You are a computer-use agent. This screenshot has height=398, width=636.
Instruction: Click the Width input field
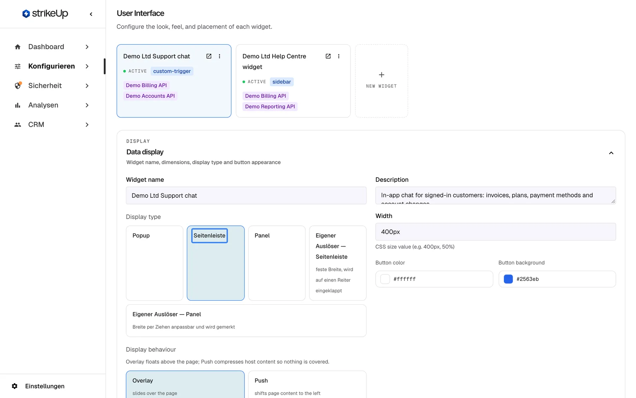point(496,232)
